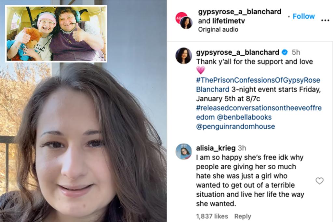Click the caption's gypsyrose_a_blanchard username

(x=238, y=52)
